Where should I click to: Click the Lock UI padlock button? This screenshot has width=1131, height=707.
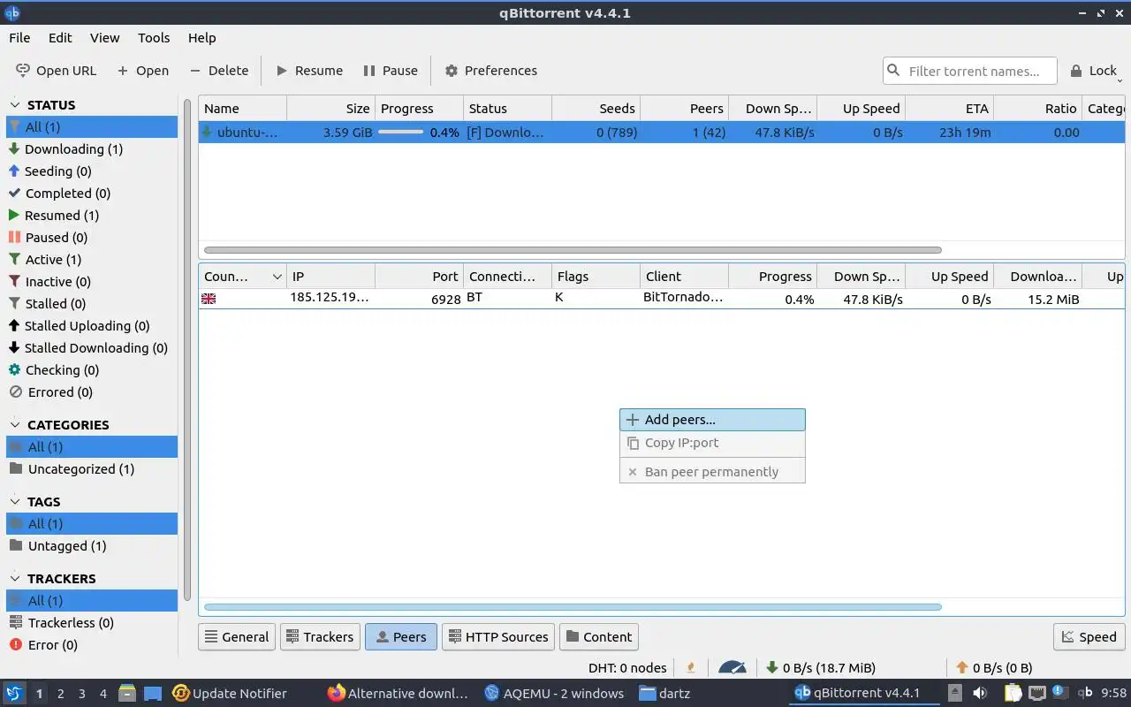[x=1094, y=71]
